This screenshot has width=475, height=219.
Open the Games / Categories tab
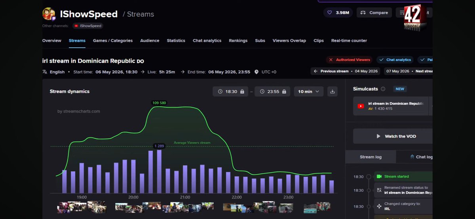pos(113,41)
